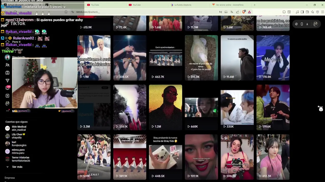Open video with 11.6M views

237,58
